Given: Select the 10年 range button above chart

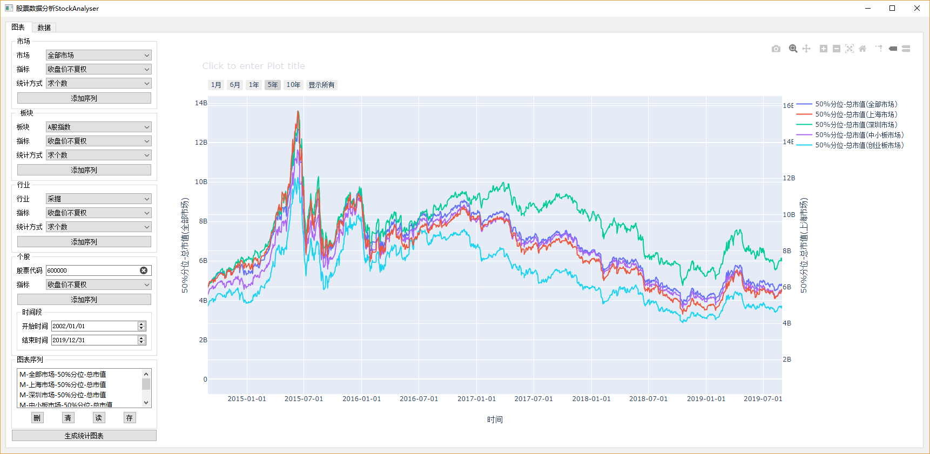Looking at the screenshot, I should (293, 85).
